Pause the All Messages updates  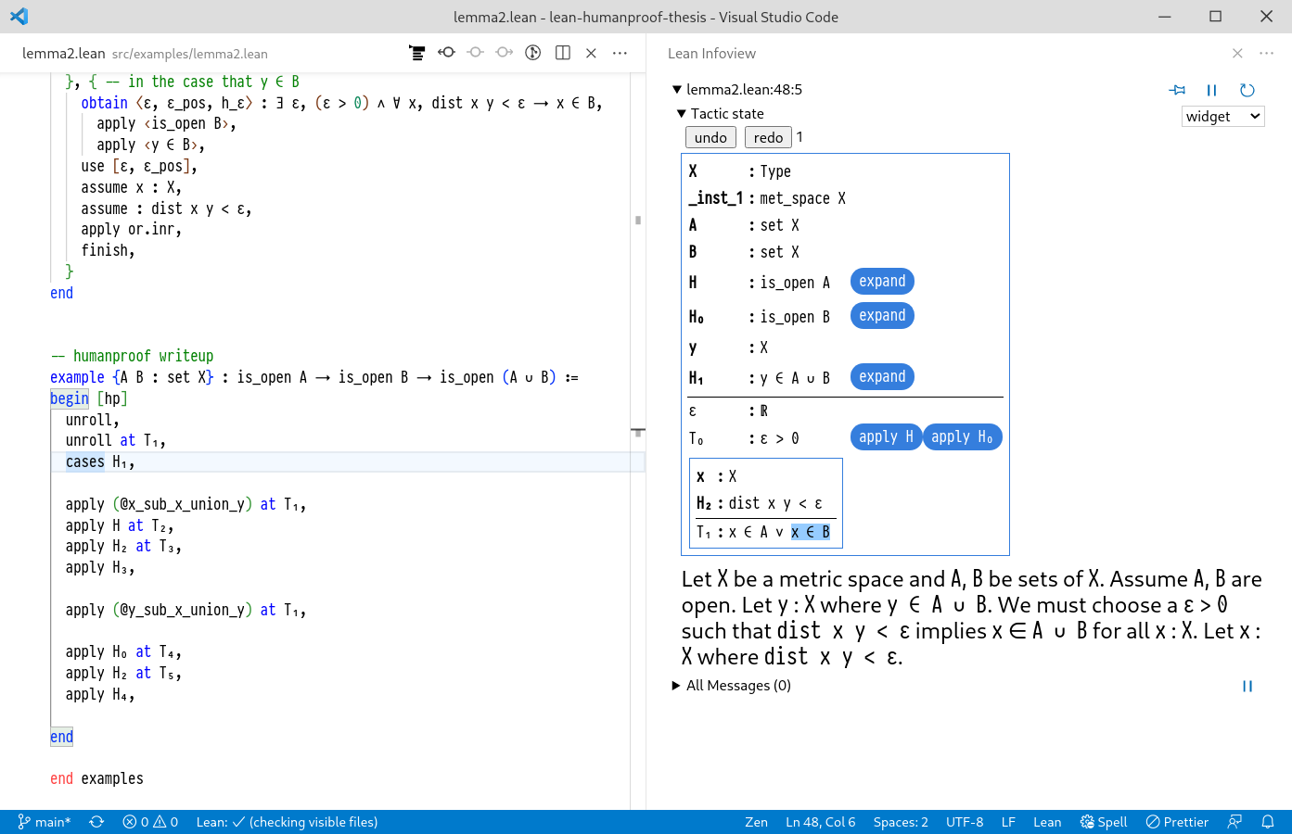(x=1247, y=686)
